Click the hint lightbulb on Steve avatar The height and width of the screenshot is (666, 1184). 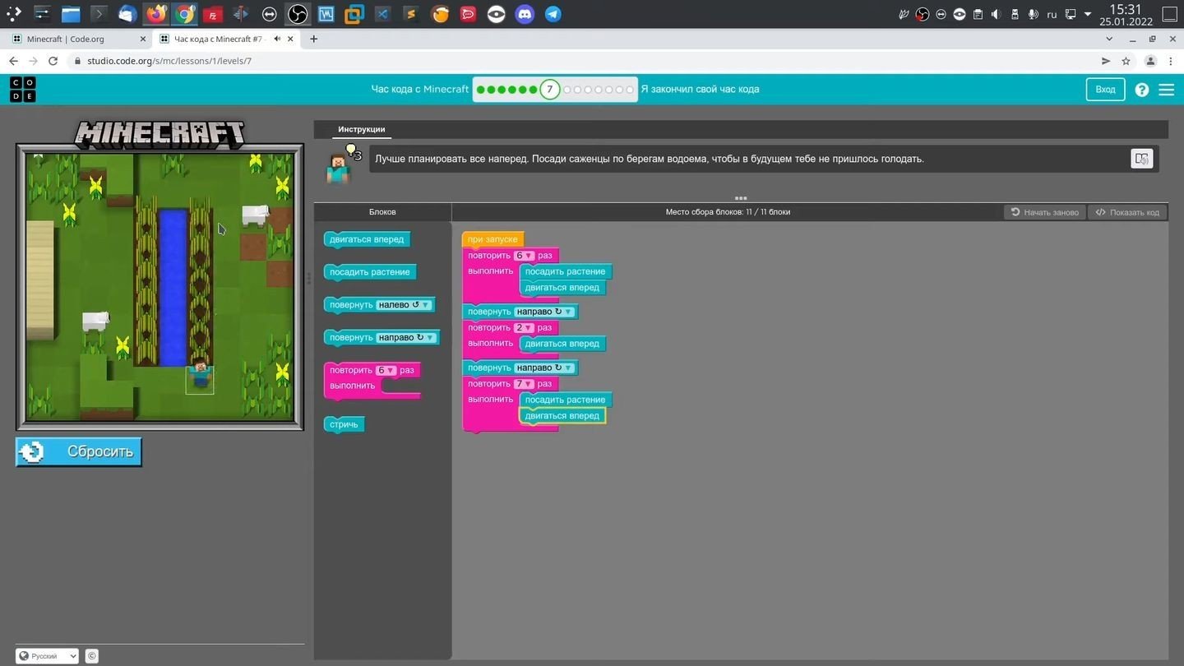(x=352, y=151)
